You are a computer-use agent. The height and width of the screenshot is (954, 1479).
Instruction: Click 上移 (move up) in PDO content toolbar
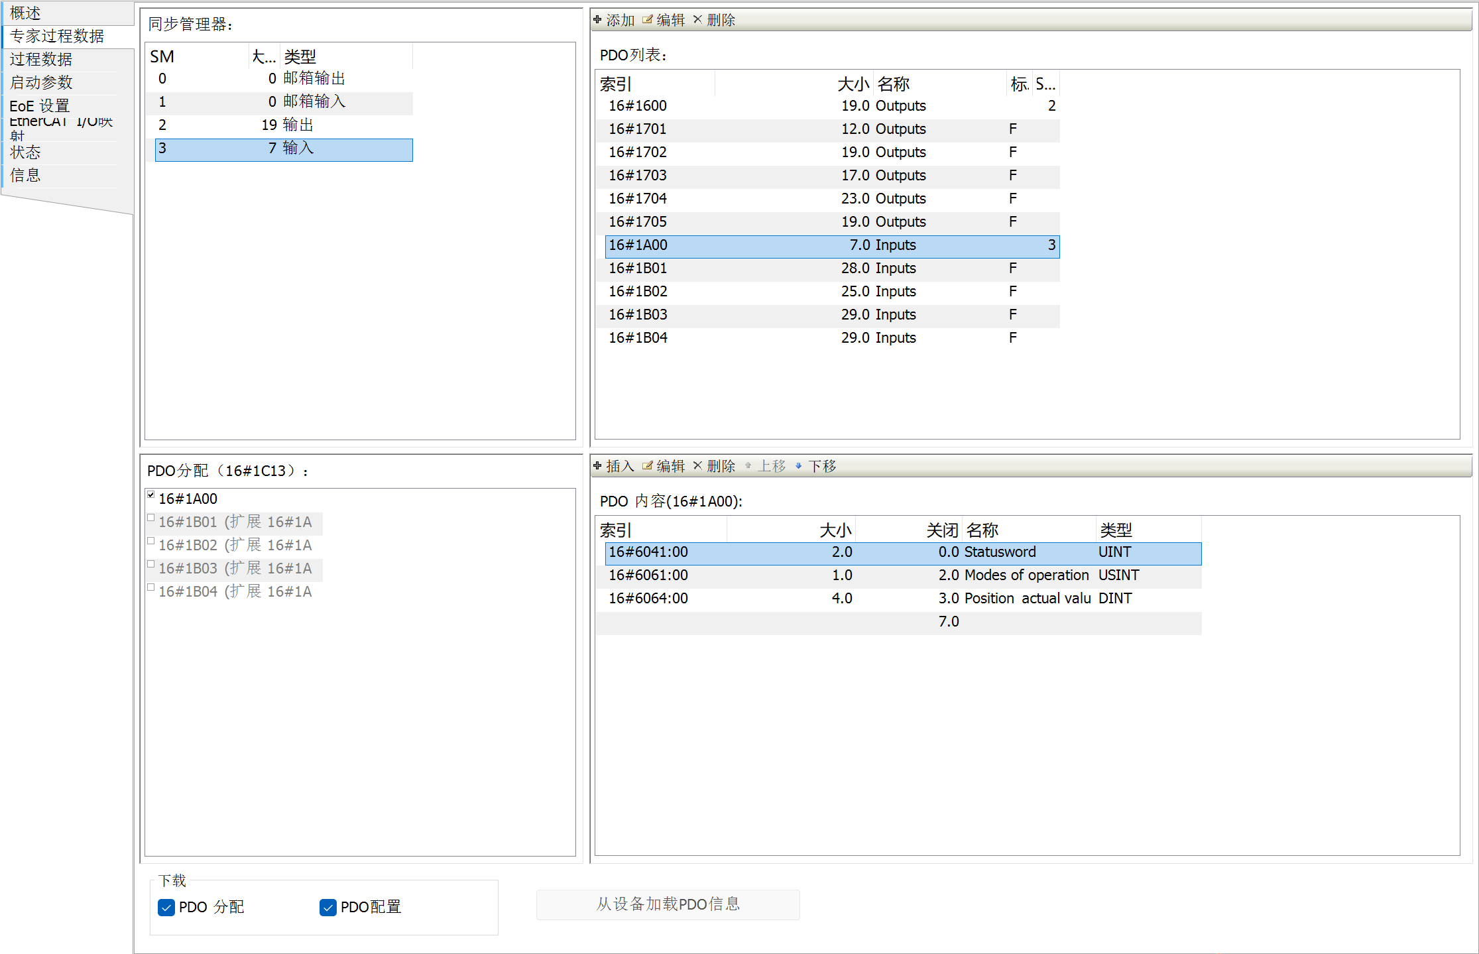[765, 466]
